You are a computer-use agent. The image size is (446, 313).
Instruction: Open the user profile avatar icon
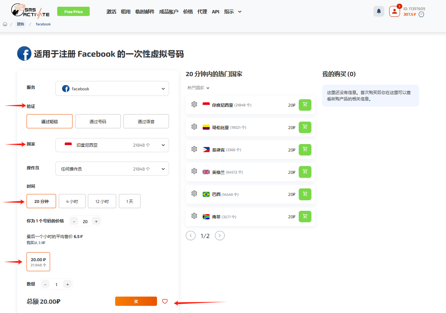[x=394, y=11]
